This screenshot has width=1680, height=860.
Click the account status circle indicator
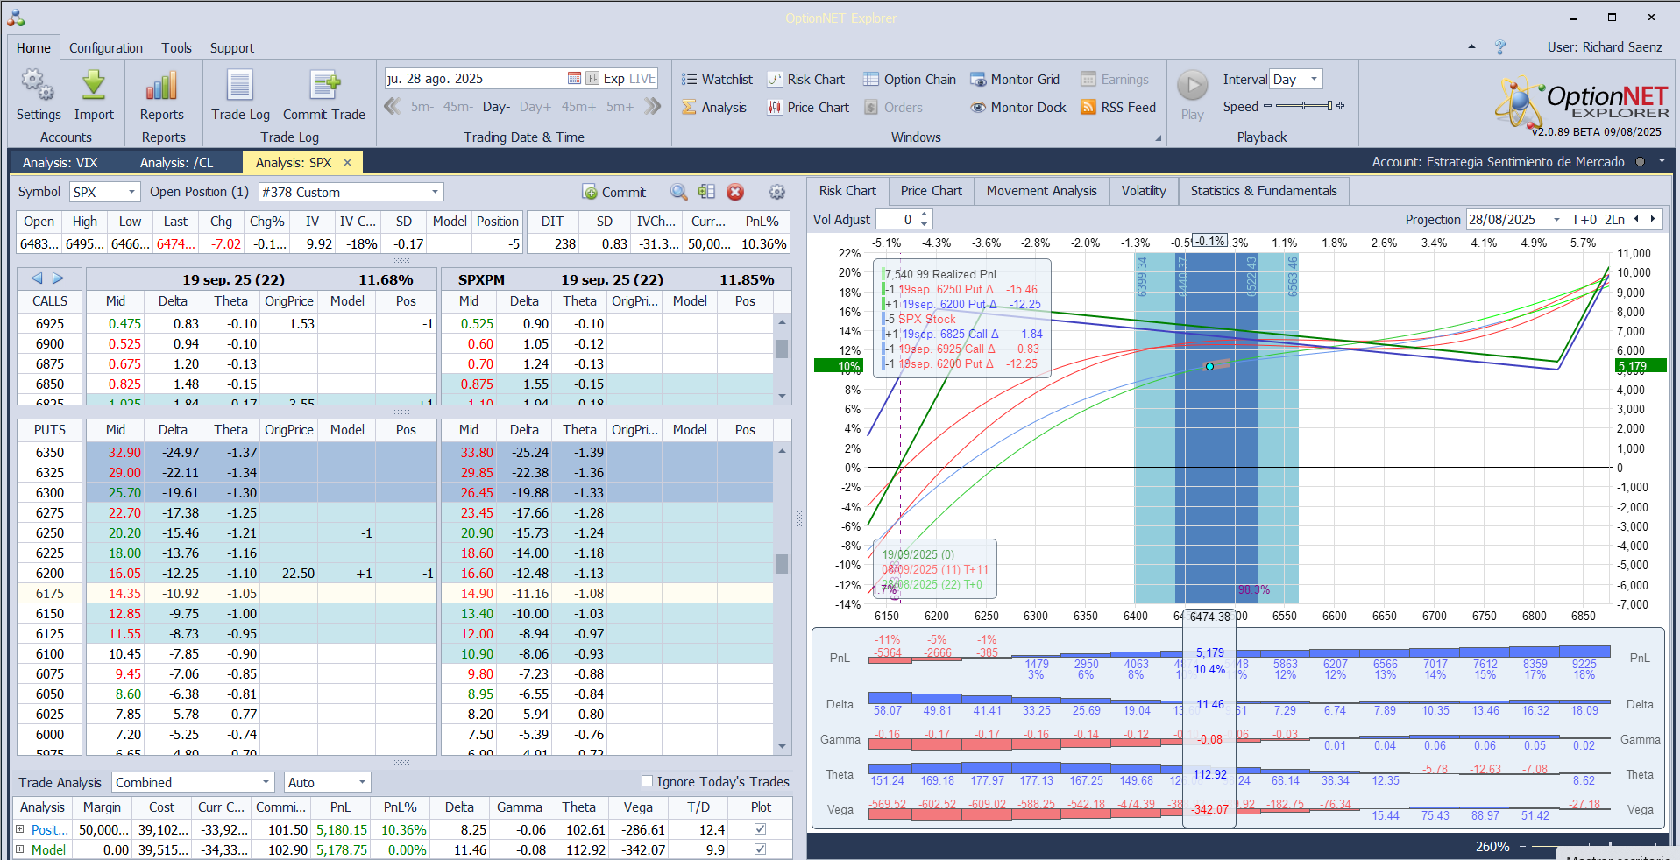pyautogui.click(x=1640, y=162)
